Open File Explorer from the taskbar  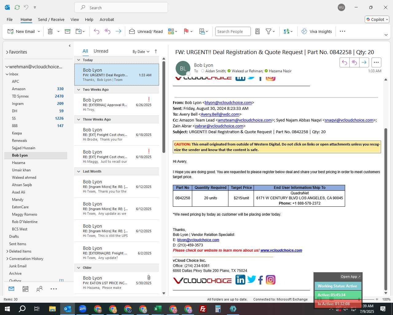(53, 309)
